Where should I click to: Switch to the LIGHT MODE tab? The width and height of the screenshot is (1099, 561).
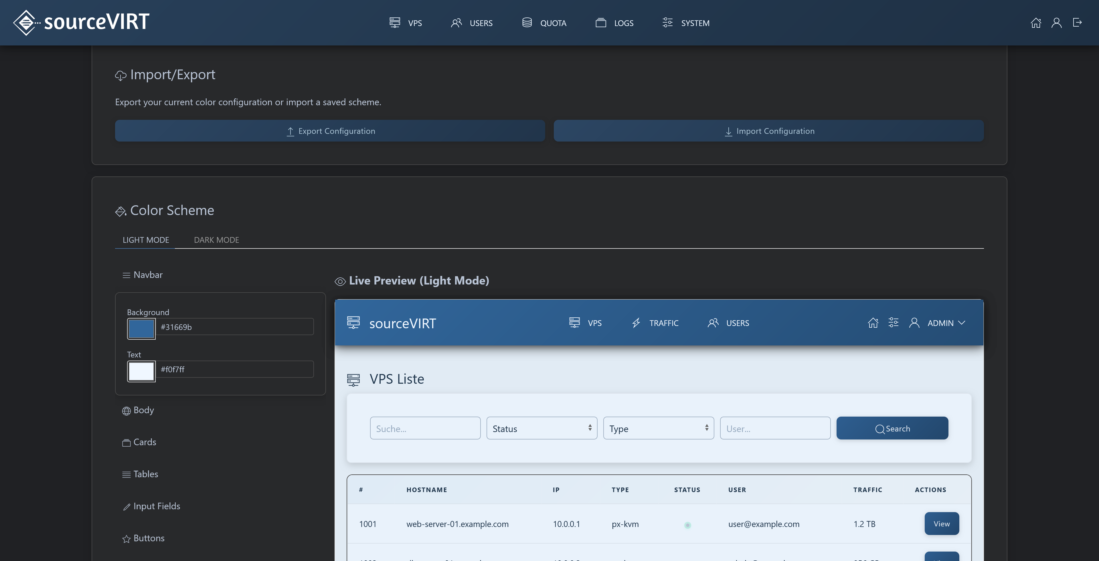click(145, 240)
